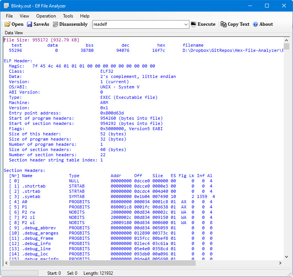
Task: Open the Help menu
Action: click(85, 16)
